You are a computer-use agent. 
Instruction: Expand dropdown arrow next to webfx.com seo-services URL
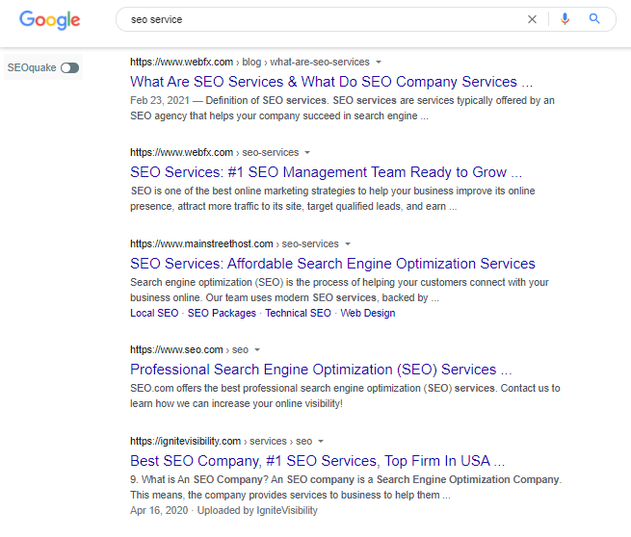tap(307, 153)
